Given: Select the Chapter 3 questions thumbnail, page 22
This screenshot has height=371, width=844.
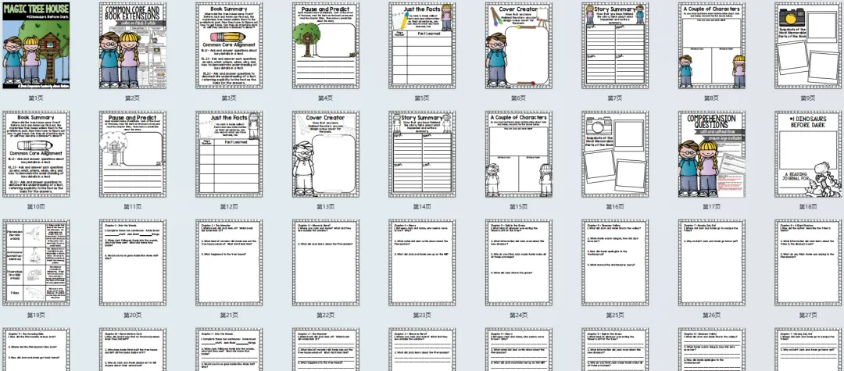Looking at the screenshot, I should click(326, 262).
